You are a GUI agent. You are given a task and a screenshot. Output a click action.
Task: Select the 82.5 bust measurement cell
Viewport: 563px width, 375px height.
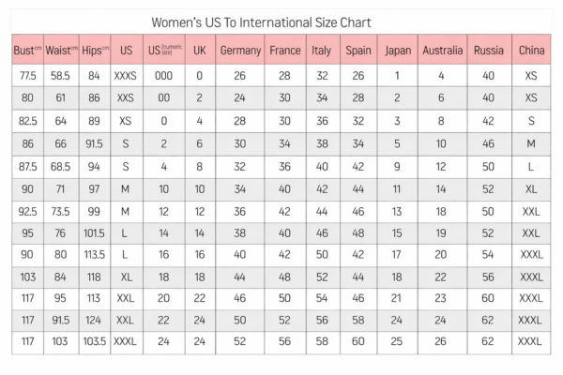(x=26, y=121)
